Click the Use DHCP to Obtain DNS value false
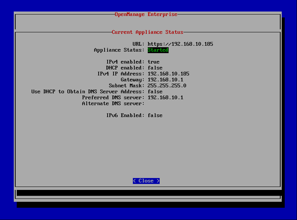 point(155,92)
